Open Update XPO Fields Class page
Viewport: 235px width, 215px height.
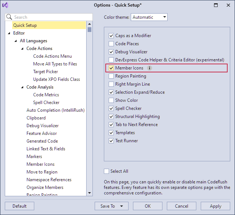[x=56, y=79]
